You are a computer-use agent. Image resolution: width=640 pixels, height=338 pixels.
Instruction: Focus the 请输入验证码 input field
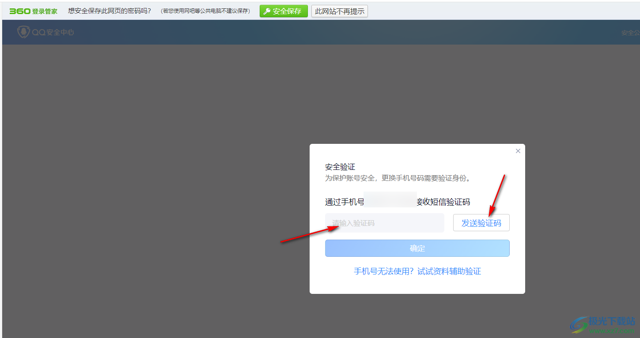tap(385, 223)
